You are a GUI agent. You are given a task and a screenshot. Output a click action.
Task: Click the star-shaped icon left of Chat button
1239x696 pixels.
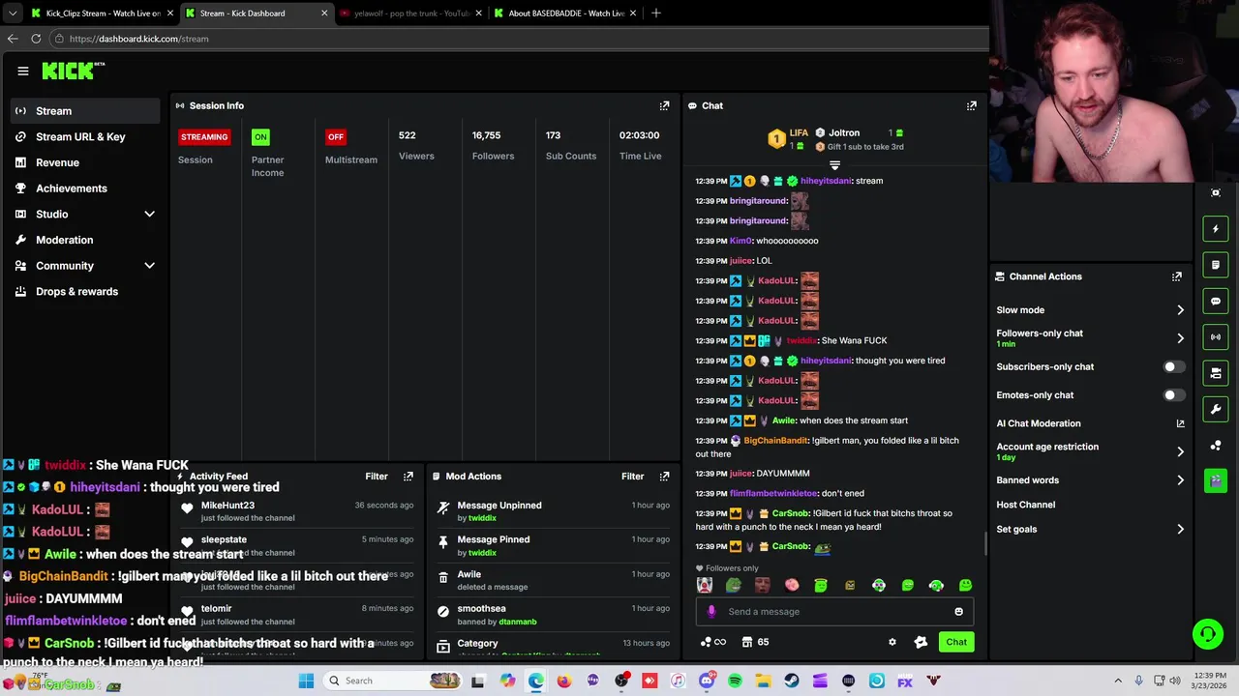(x=921, y=642)
